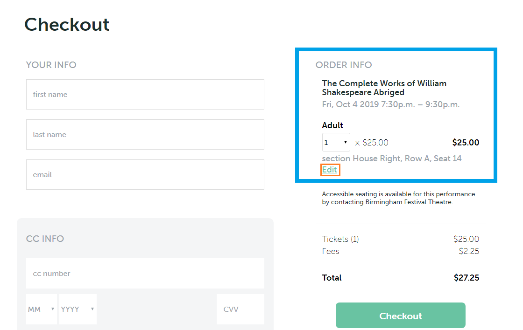Click the seat location text for Row A
This screenshot has width=523, height=330.
coord(391,158)
